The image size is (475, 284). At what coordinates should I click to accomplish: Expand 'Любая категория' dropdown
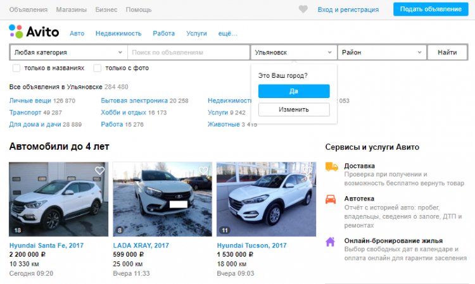tap(68, 52)
